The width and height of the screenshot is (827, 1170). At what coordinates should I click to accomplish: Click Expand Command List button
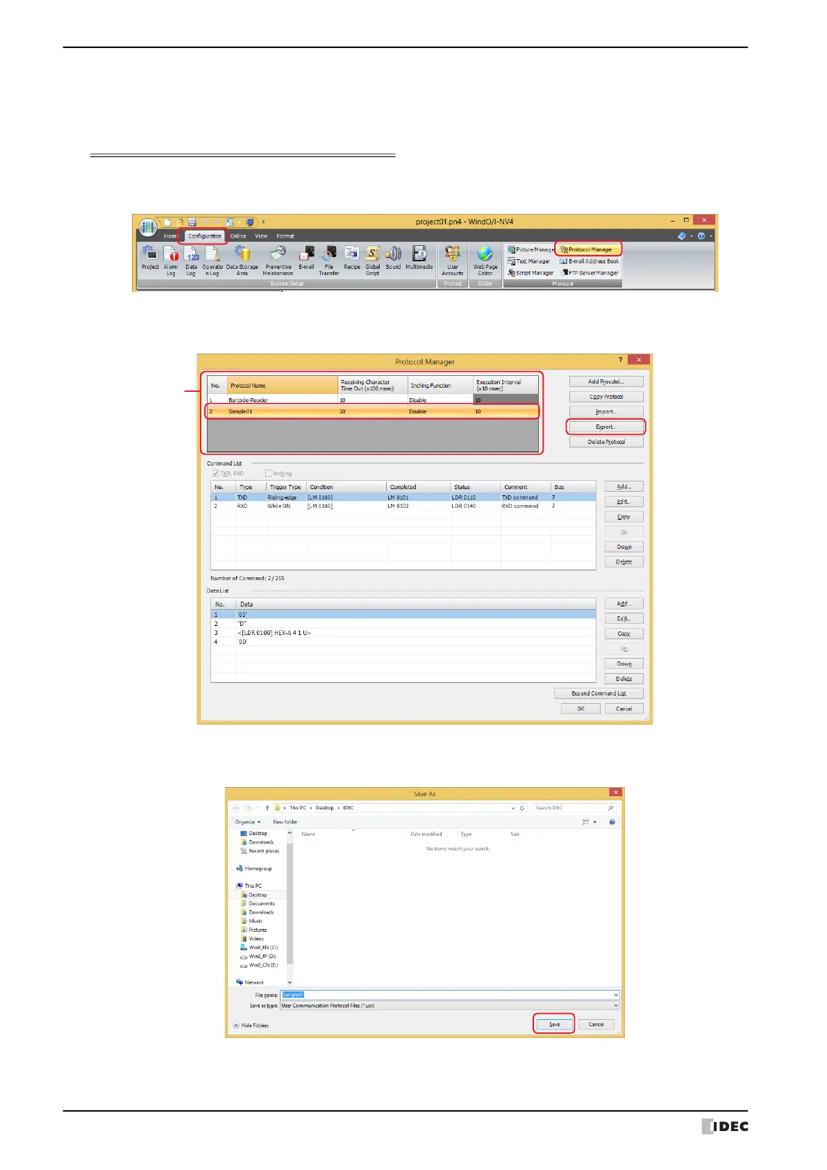[x=599, y=693]
